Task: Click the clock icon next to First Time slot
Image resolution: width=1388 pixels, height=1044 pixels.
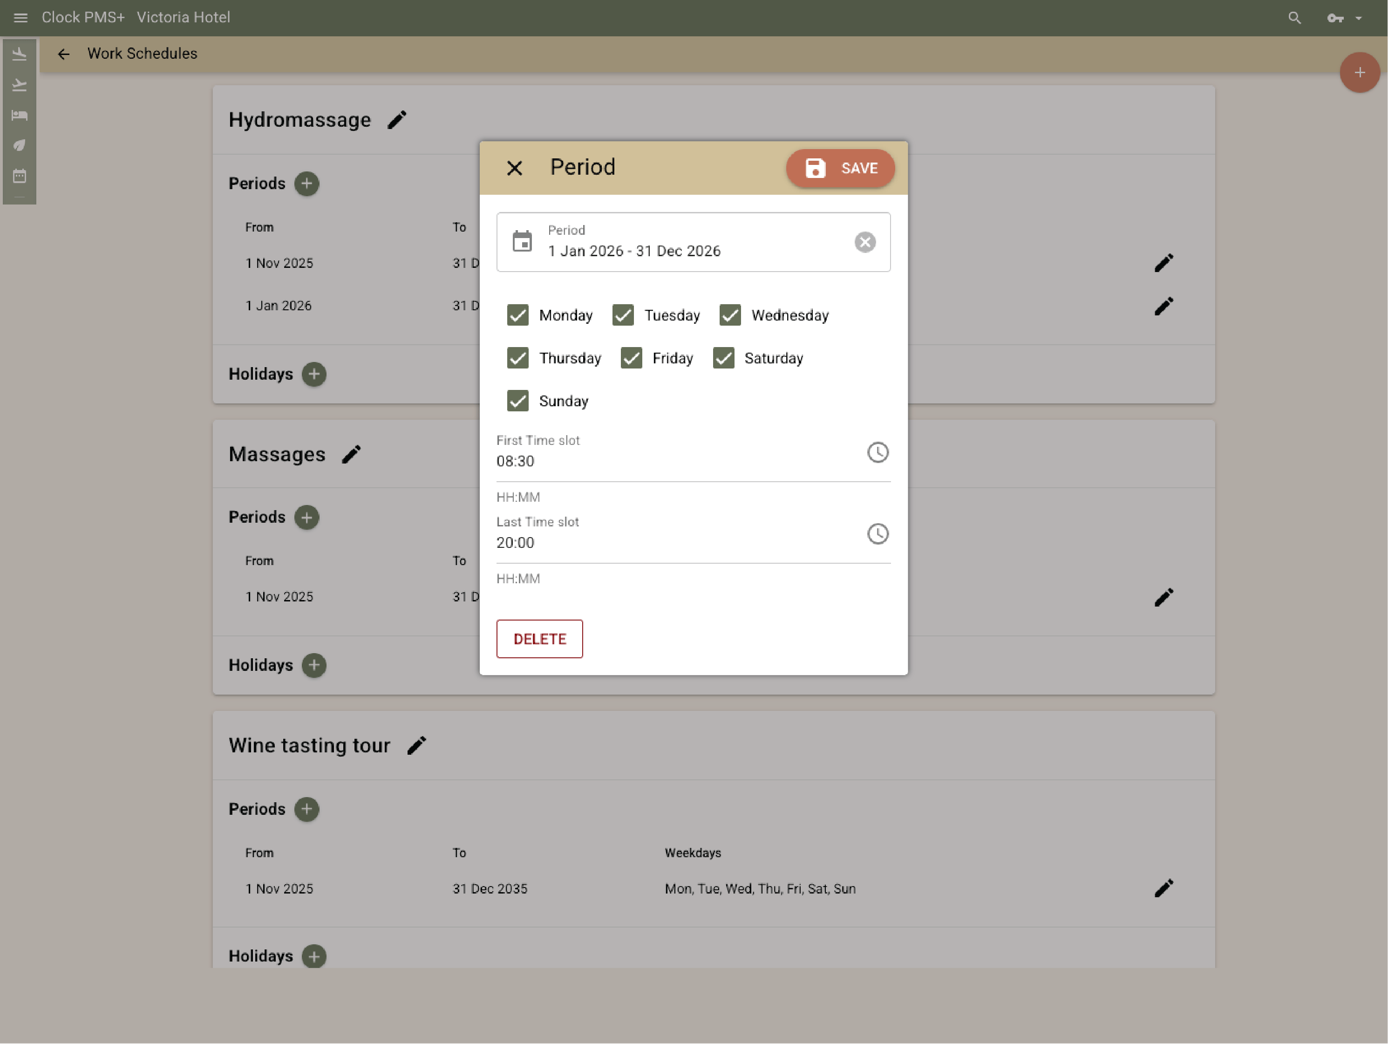Action: [878, 451]
